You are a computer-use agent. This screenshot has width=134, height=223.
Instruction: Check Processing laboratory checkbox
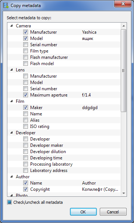point(25,164)
